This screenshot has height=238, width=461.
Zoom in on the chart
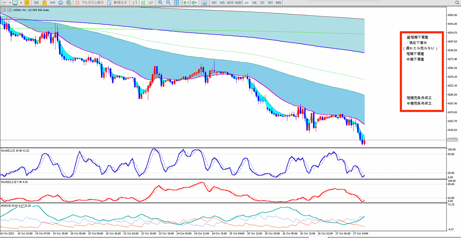(x=160, y=3)
